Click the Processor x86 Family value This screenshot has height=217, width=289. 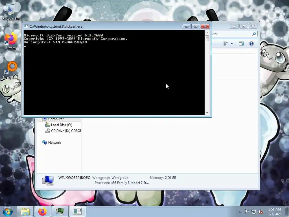point(130,183)
